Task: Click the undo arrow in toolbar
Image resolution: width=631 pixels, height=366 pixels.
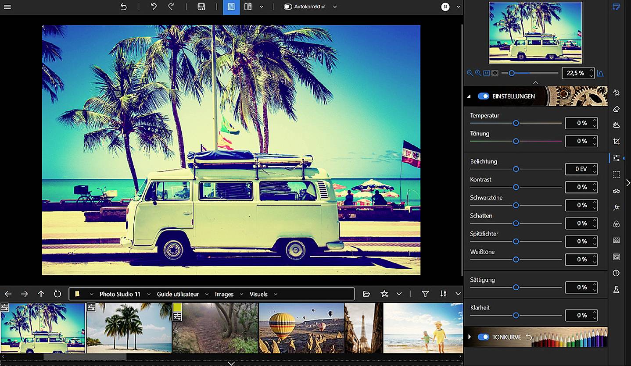Action: tap(154, 7)
